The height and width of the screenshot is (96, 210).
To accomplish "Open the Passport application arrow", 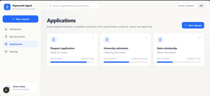I will tap(93, 38).
